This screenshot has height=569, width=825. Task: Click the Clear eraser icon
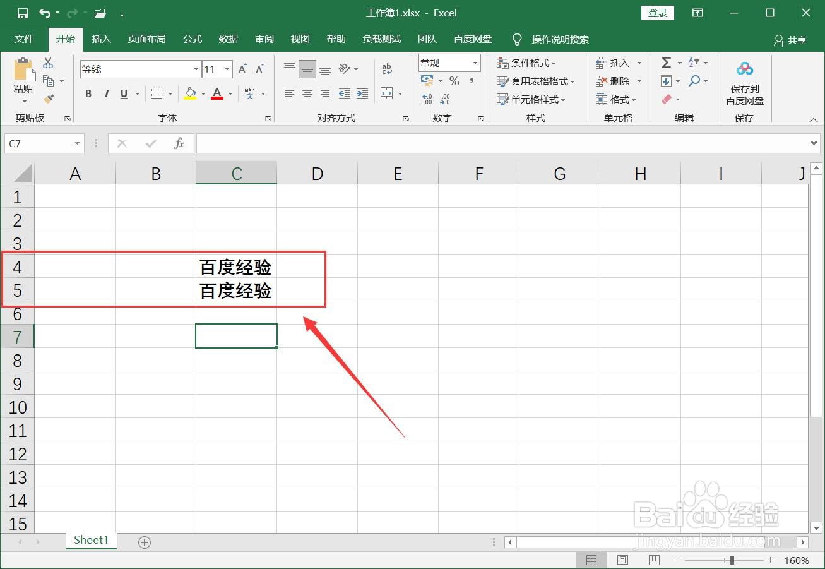pos(666,99)
